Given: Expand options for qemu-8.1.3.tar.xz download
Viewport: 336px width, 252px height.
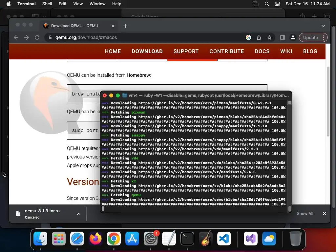Looking at the screenshot, I should pos(79,214).
